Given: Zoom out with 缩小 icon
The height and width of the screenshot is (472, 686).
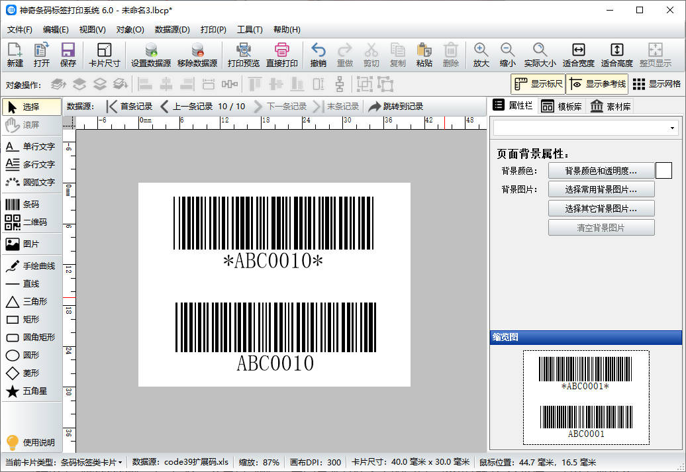Looking at the screenshot, I should (507, 55).
